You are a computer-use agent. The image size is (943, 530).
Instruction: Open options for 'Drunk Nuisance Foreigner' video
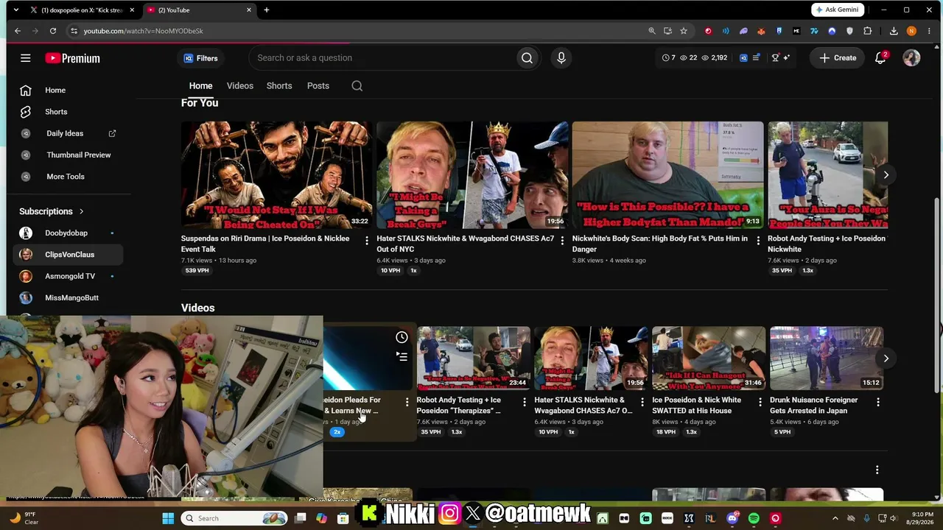[x=878, y=402]
